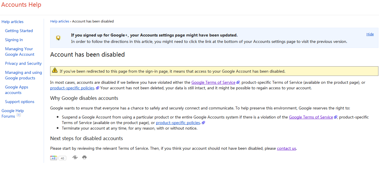This screenshot has width=379, height=176.
Task: Open product-specific policies link in bulleted list
Action: pyautogui.click(x=178, y=123)
